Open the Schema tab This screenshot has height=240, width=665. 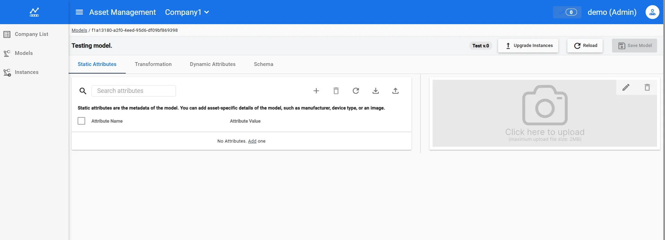pyautogui.click(x=264, y=64)
